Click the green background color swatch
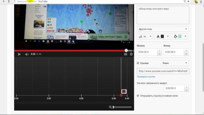 pos(180,36)
